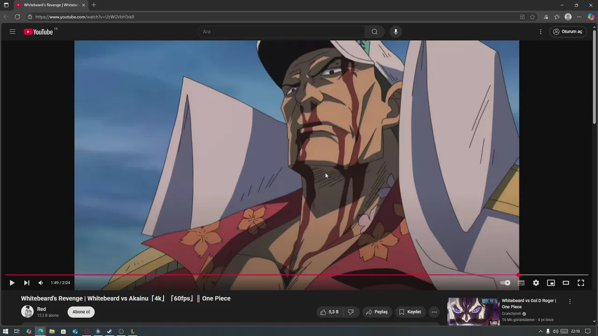Open notification center on taskbar
The image size is (598, 336).
click(588, 331)
